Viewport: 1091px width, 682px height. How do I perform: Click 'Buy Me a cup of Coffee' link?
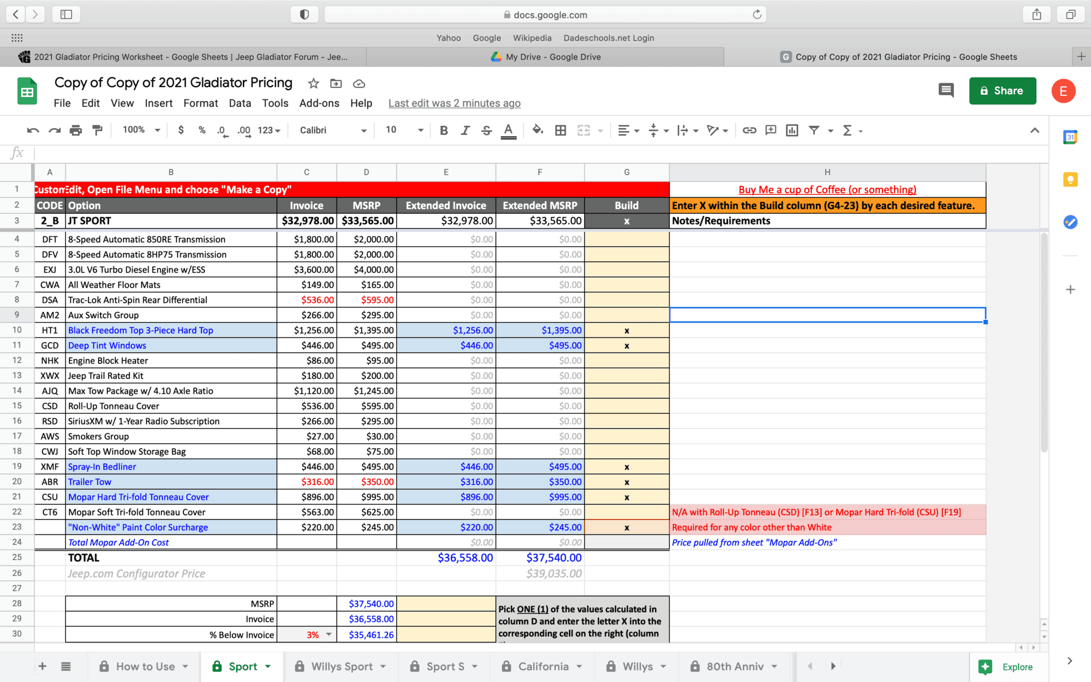pyautogui.click(x=827, y=189)
